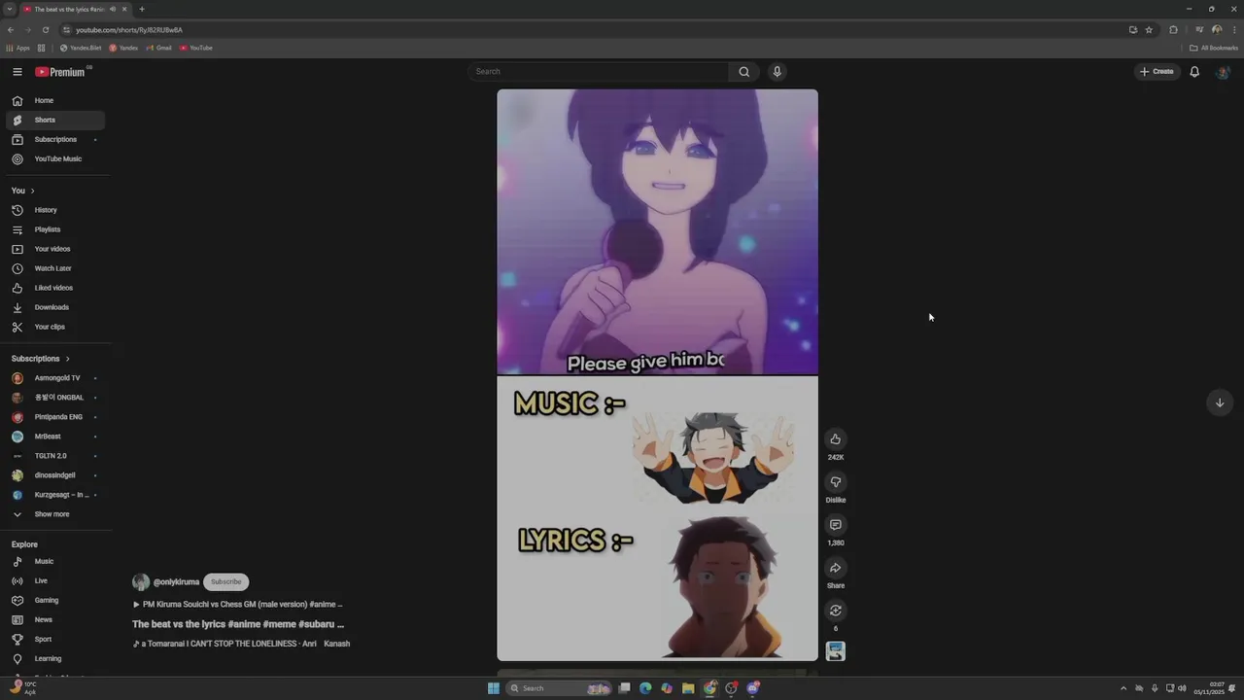
Task: Click the YouTube Premium logo
Action: coord(62,72)
